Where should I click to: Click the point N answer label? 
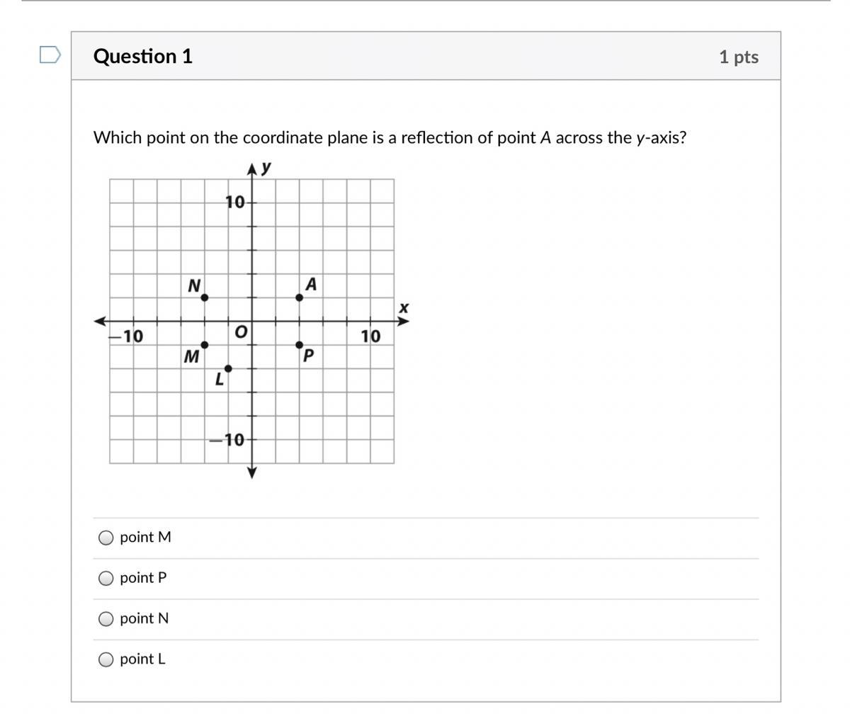tap(144, 618)
